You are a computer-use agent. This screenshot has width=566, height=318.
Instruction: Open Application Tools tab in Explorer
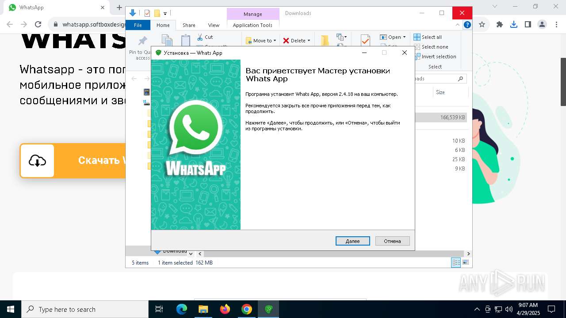[x=252, y=25]
